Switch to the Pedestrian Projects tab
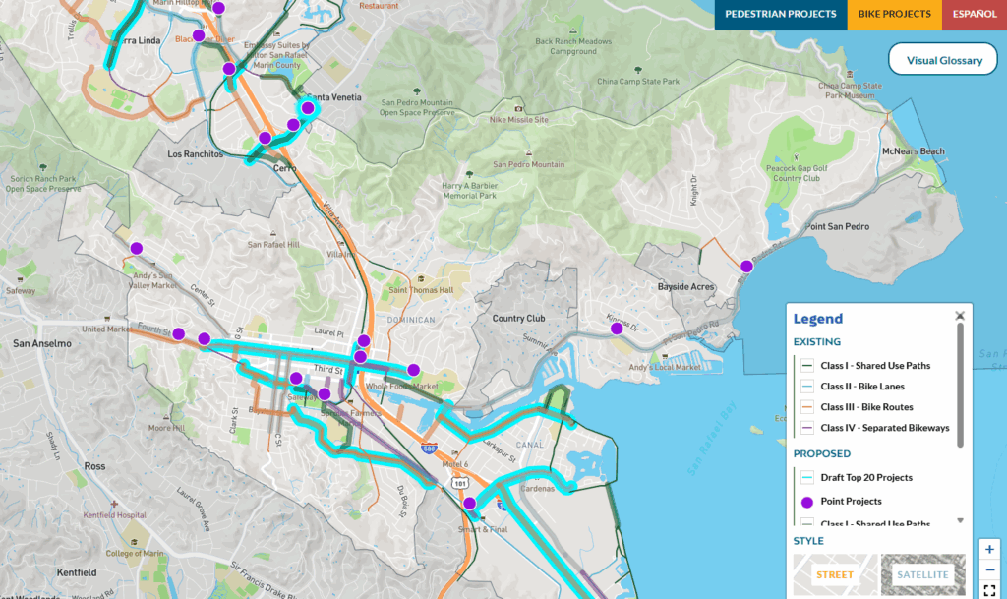Image resolution: width=1007 pixels, height=599 pixels. [x=781, y=15]
